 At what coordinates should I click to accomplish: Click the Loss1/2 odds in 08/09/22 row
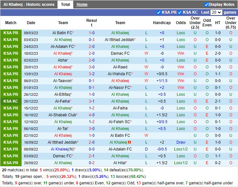click(181, 149)
